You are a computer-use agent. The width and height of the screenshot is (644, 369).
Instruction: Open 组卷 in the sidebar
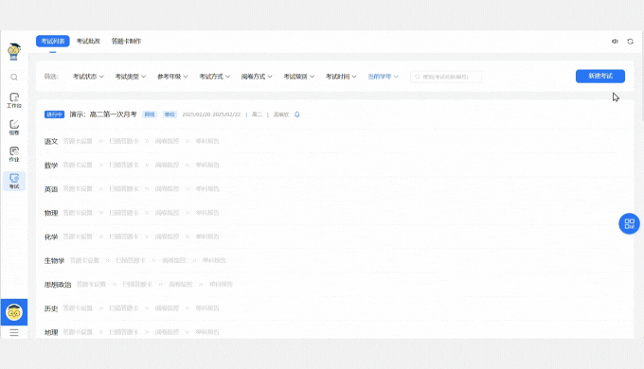(14, 127)
